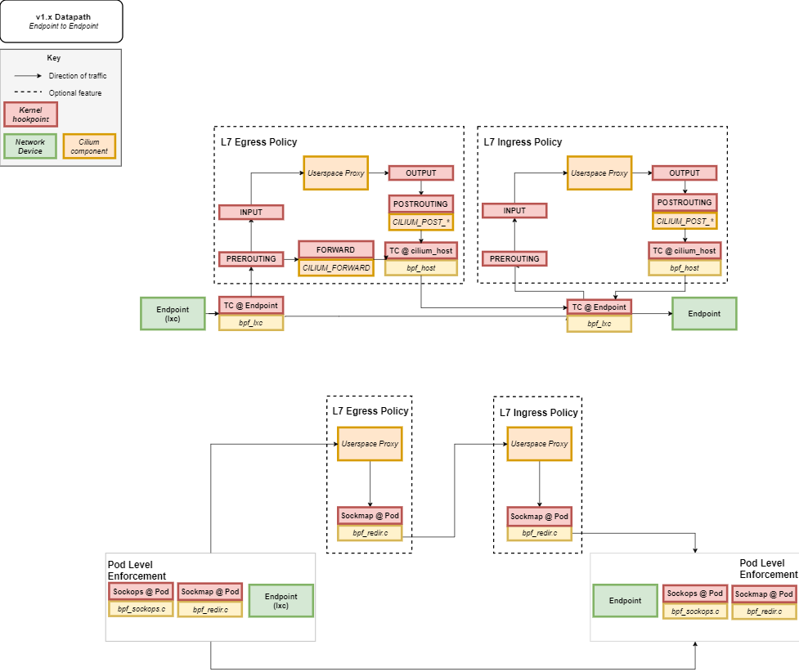Select OUTPUT box in upper L7 Ingress Policy
Screen dimensions: 799x672
click(685, 173)
